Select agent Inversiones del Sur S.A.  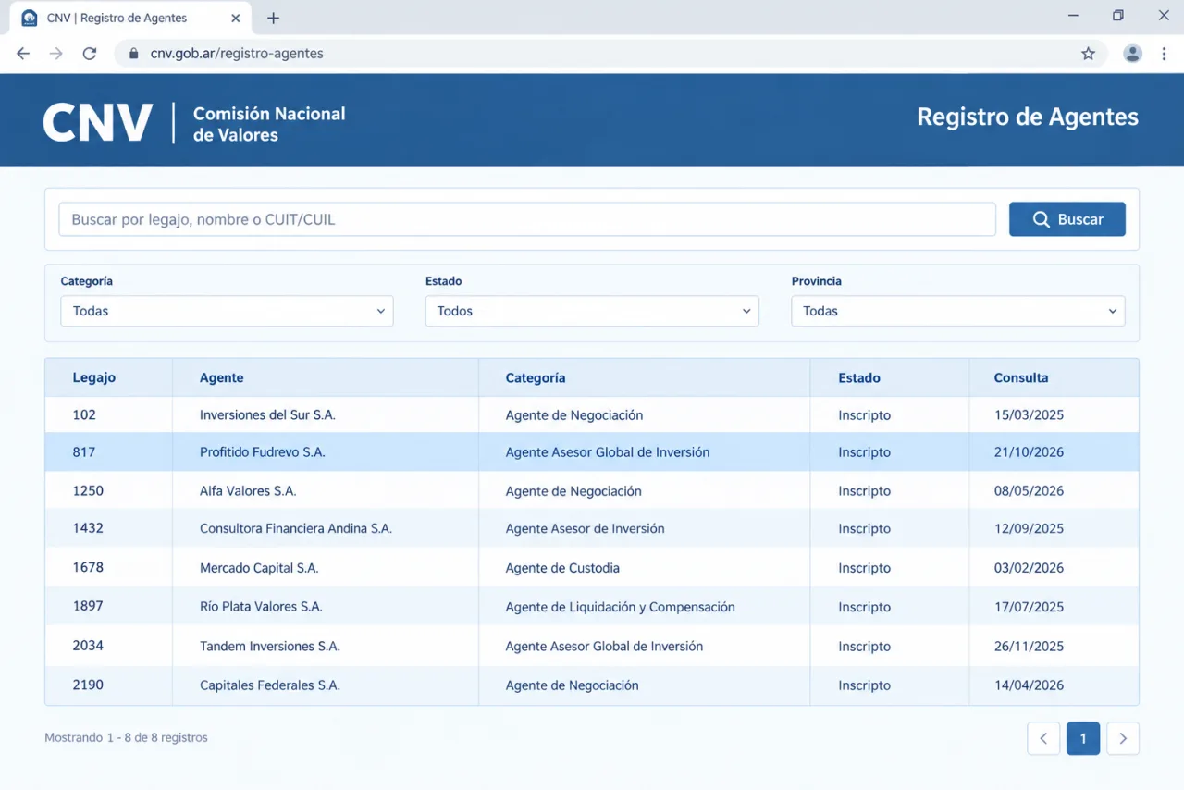(267, 414)
